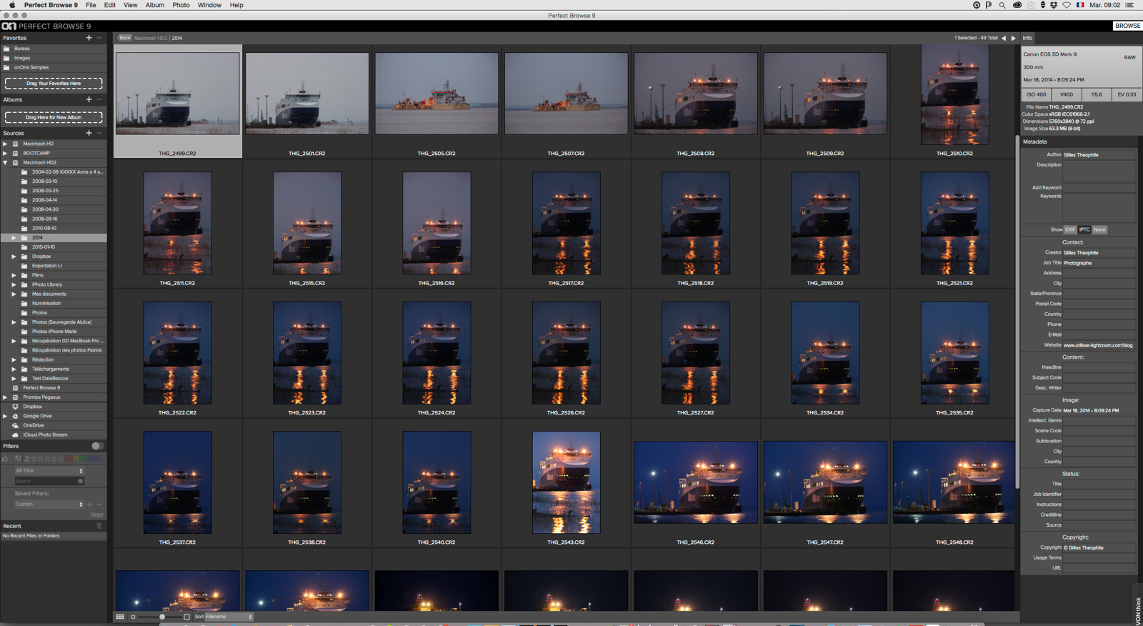Click the greater-than-or-equal rating icon

click(27, 459)
